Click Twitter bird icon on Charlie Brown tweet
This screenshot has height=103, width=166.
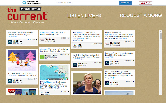click(x=36, y=79)
